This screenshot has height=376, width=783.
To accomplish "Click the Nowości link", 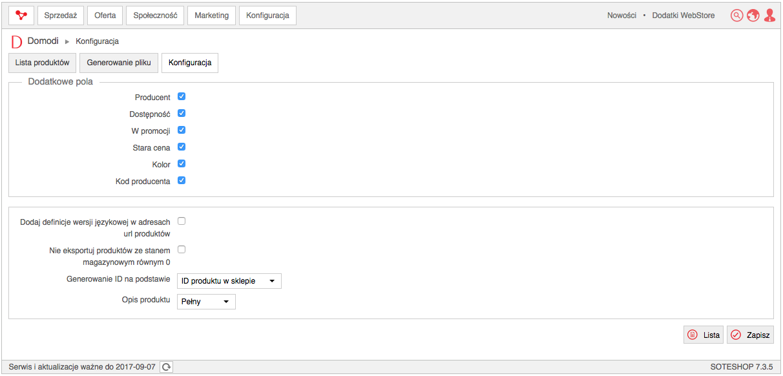I will 621,16.
